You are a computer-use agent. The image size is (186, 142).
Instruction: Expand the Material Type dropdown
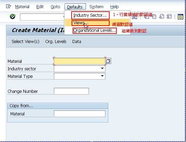(x=102, y=76)
